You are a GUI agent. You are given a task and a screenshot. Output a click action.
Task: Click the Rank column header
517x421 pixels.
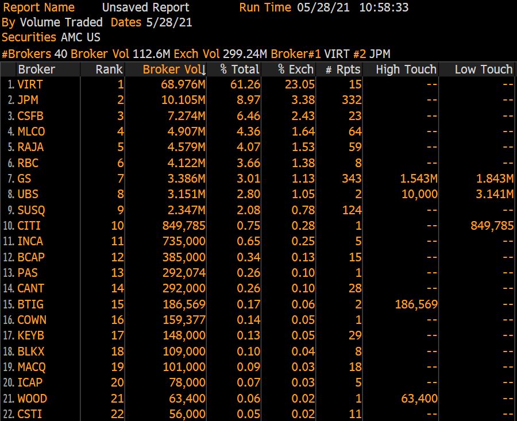(x=103, y=69)
